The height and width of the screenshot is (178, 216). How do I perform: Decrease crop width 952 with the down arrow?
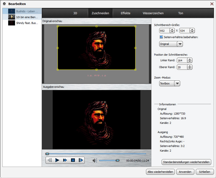pyautogui.click(x=172, y=32)
